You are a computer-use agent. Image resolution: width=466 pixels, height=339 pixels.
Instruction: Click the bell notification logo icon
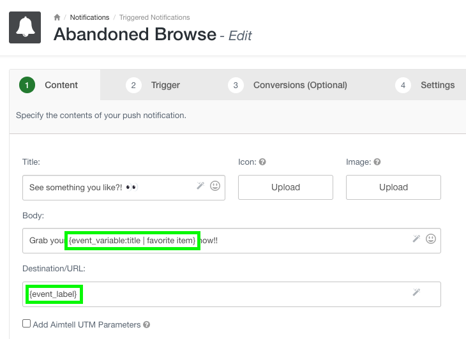[26, 27]
